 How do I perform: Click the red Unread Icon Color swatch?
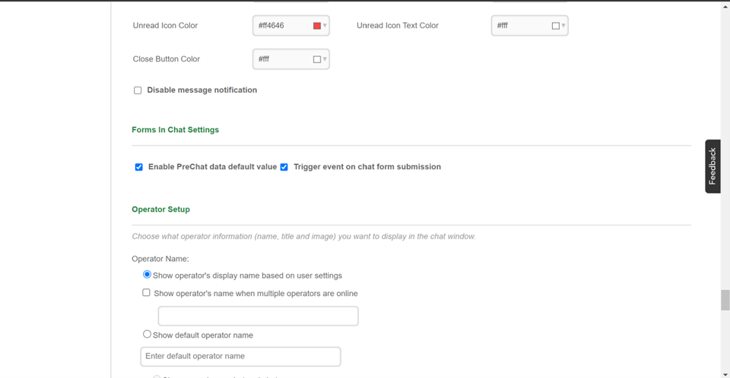tap(317, 26)
